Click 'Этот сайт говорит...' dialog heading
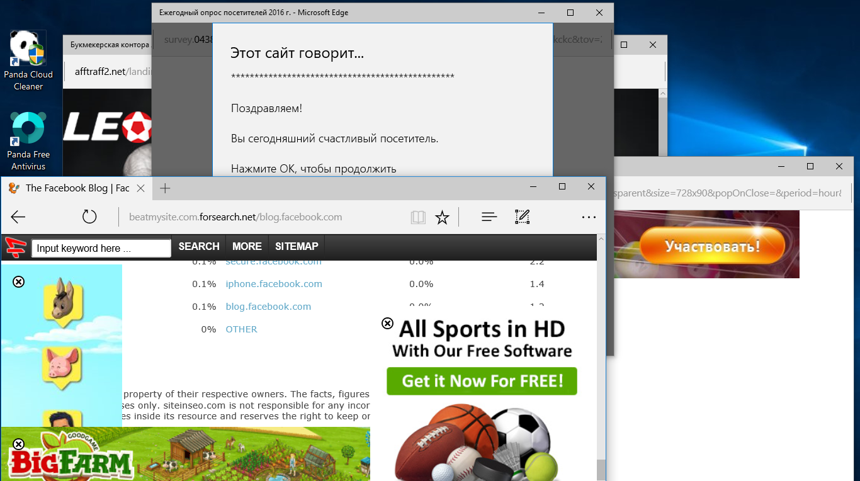The width and height of the screenshot is (860, 481). 297,54
